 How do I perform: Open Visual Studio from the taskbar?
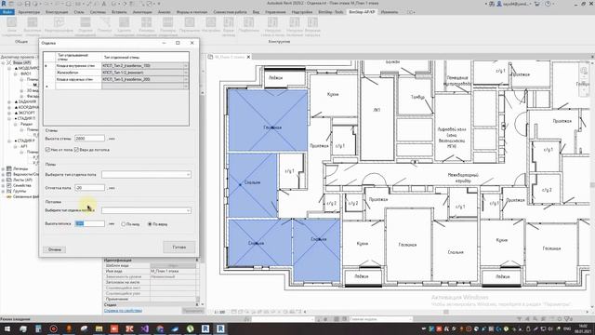coord(145,328)
